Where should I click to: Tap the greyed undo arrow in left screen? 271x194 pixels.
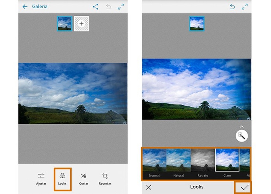coord(109,7)
